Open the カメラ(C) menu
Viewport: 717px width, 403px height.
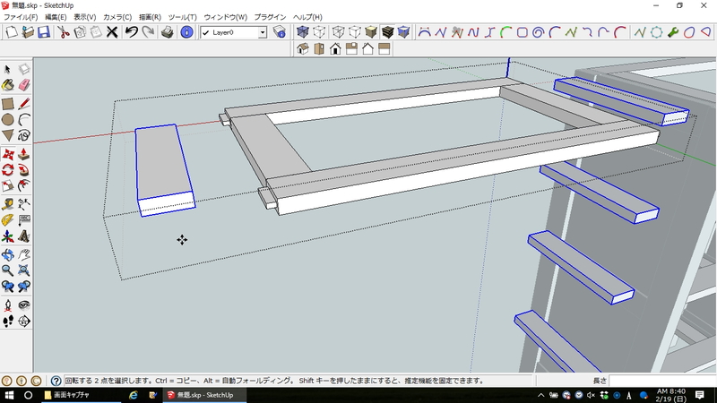point(117,17)
